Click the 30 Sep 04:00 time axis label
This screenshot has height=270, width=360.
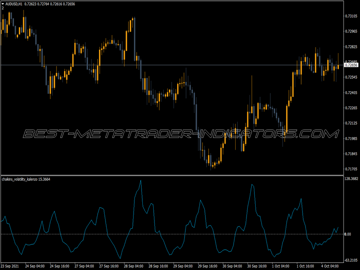coord(232,266)
